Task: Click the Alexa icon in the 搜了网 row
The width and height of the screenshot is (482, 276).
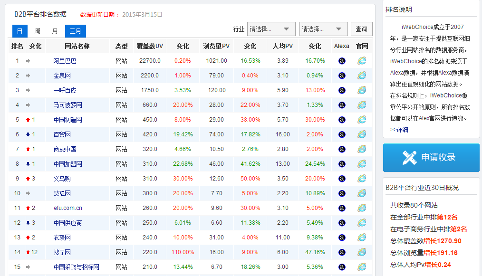Action: (341, 252)
